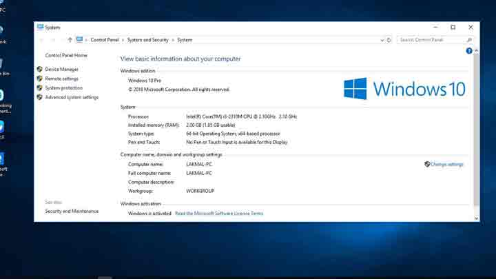
Task: Open Advanced system settings
Action: point(72,97)
